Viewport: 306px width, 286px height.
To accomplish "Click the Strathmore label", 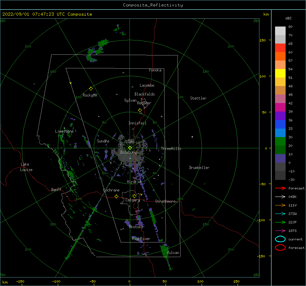I will pos(165,201).
